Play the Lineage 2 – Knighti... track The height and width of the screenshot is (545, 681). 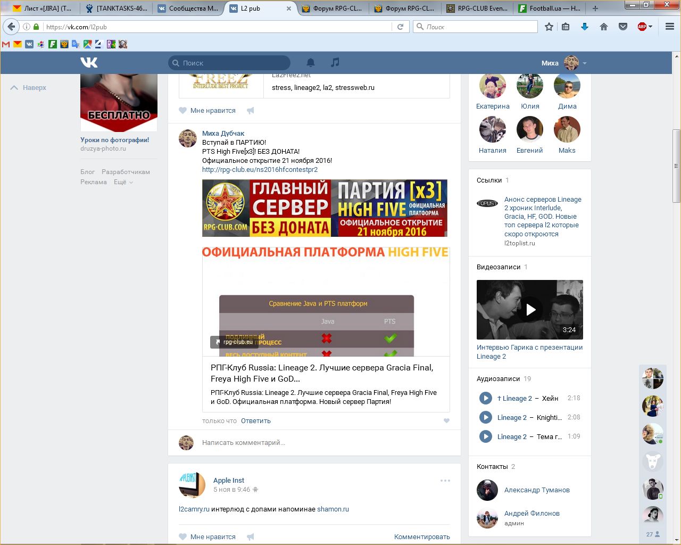point(486,417)
